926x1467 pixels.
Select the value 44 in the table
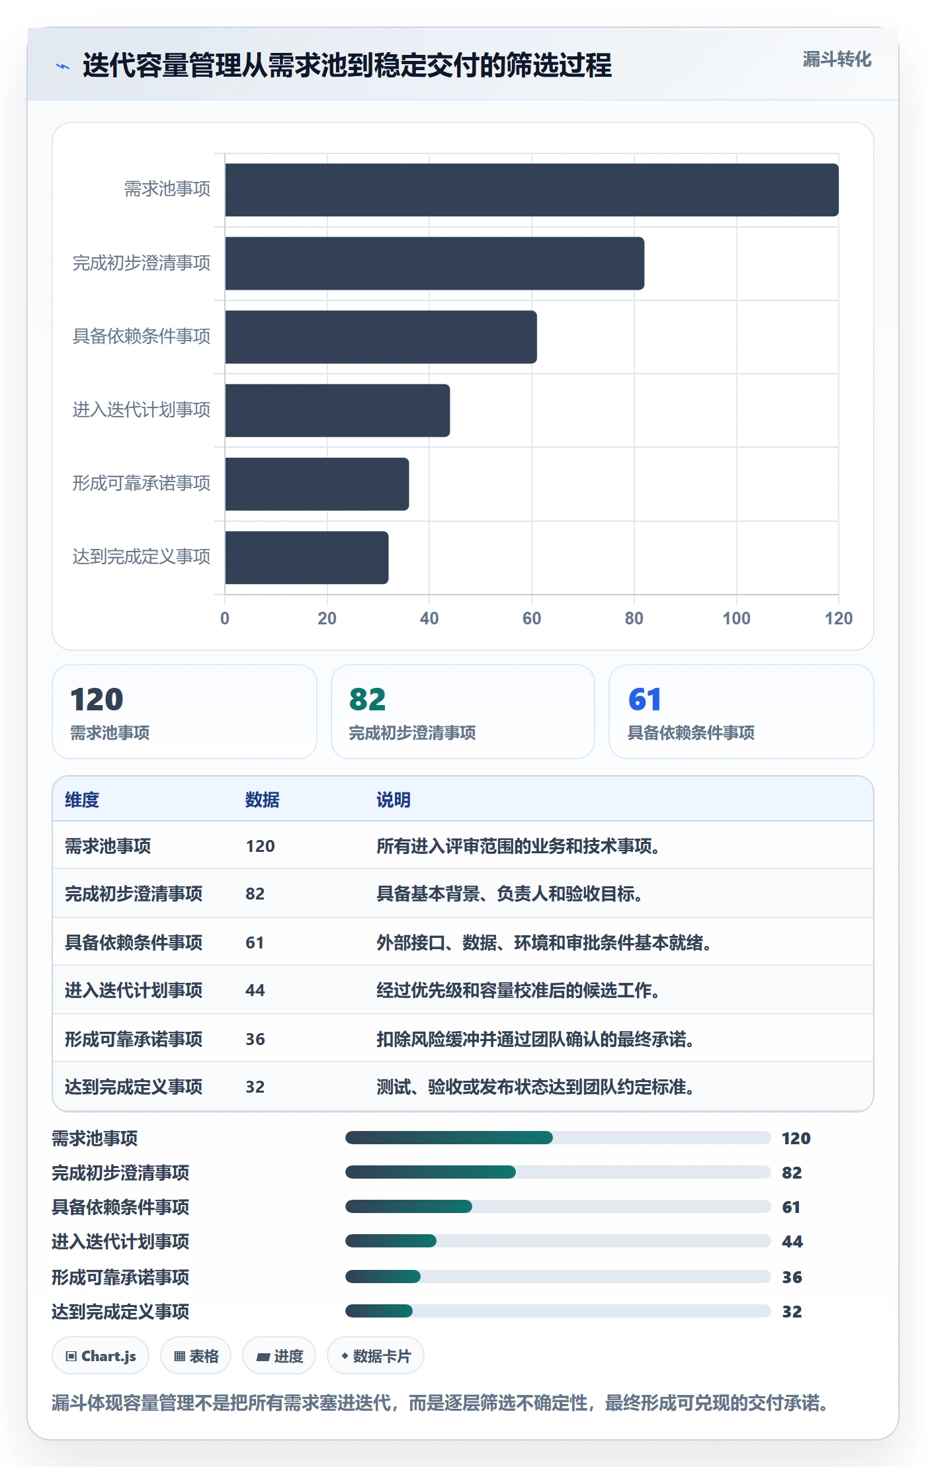click(x=255, y=990)
